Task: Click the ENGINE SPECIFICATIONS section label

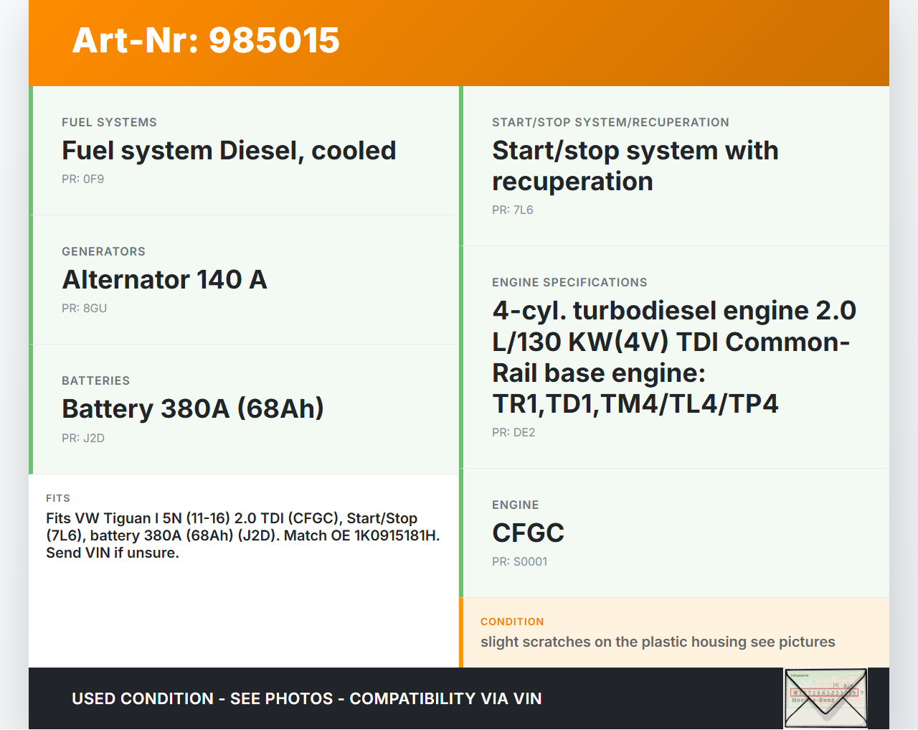Action: tap(569, 283)
